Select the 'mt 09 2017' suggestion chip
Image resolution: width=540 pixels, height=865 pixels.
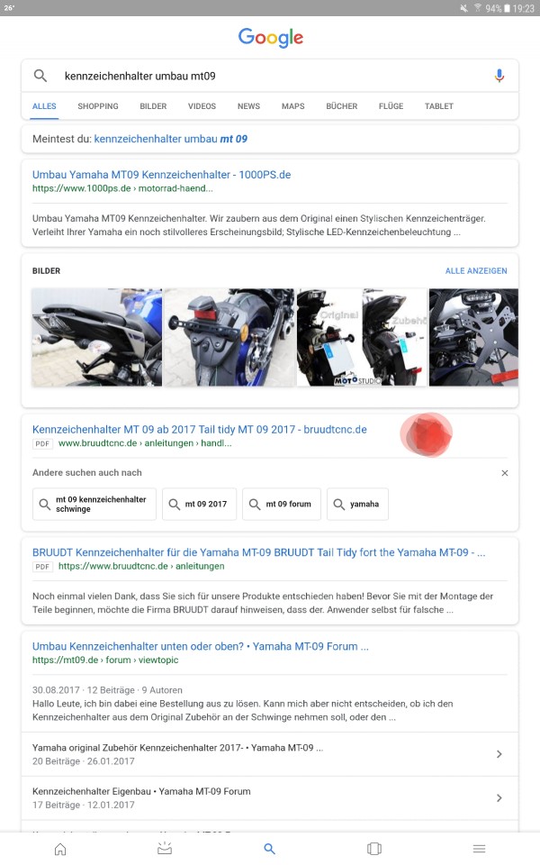(x=200, y=504)
